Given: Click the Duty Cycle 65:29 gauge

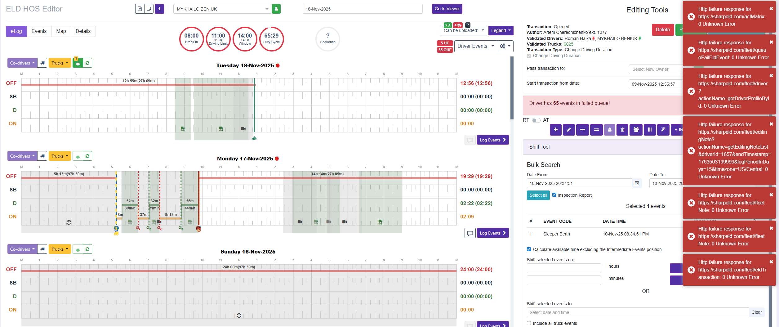Looking at the screenshot, I should tap(271, 39).
